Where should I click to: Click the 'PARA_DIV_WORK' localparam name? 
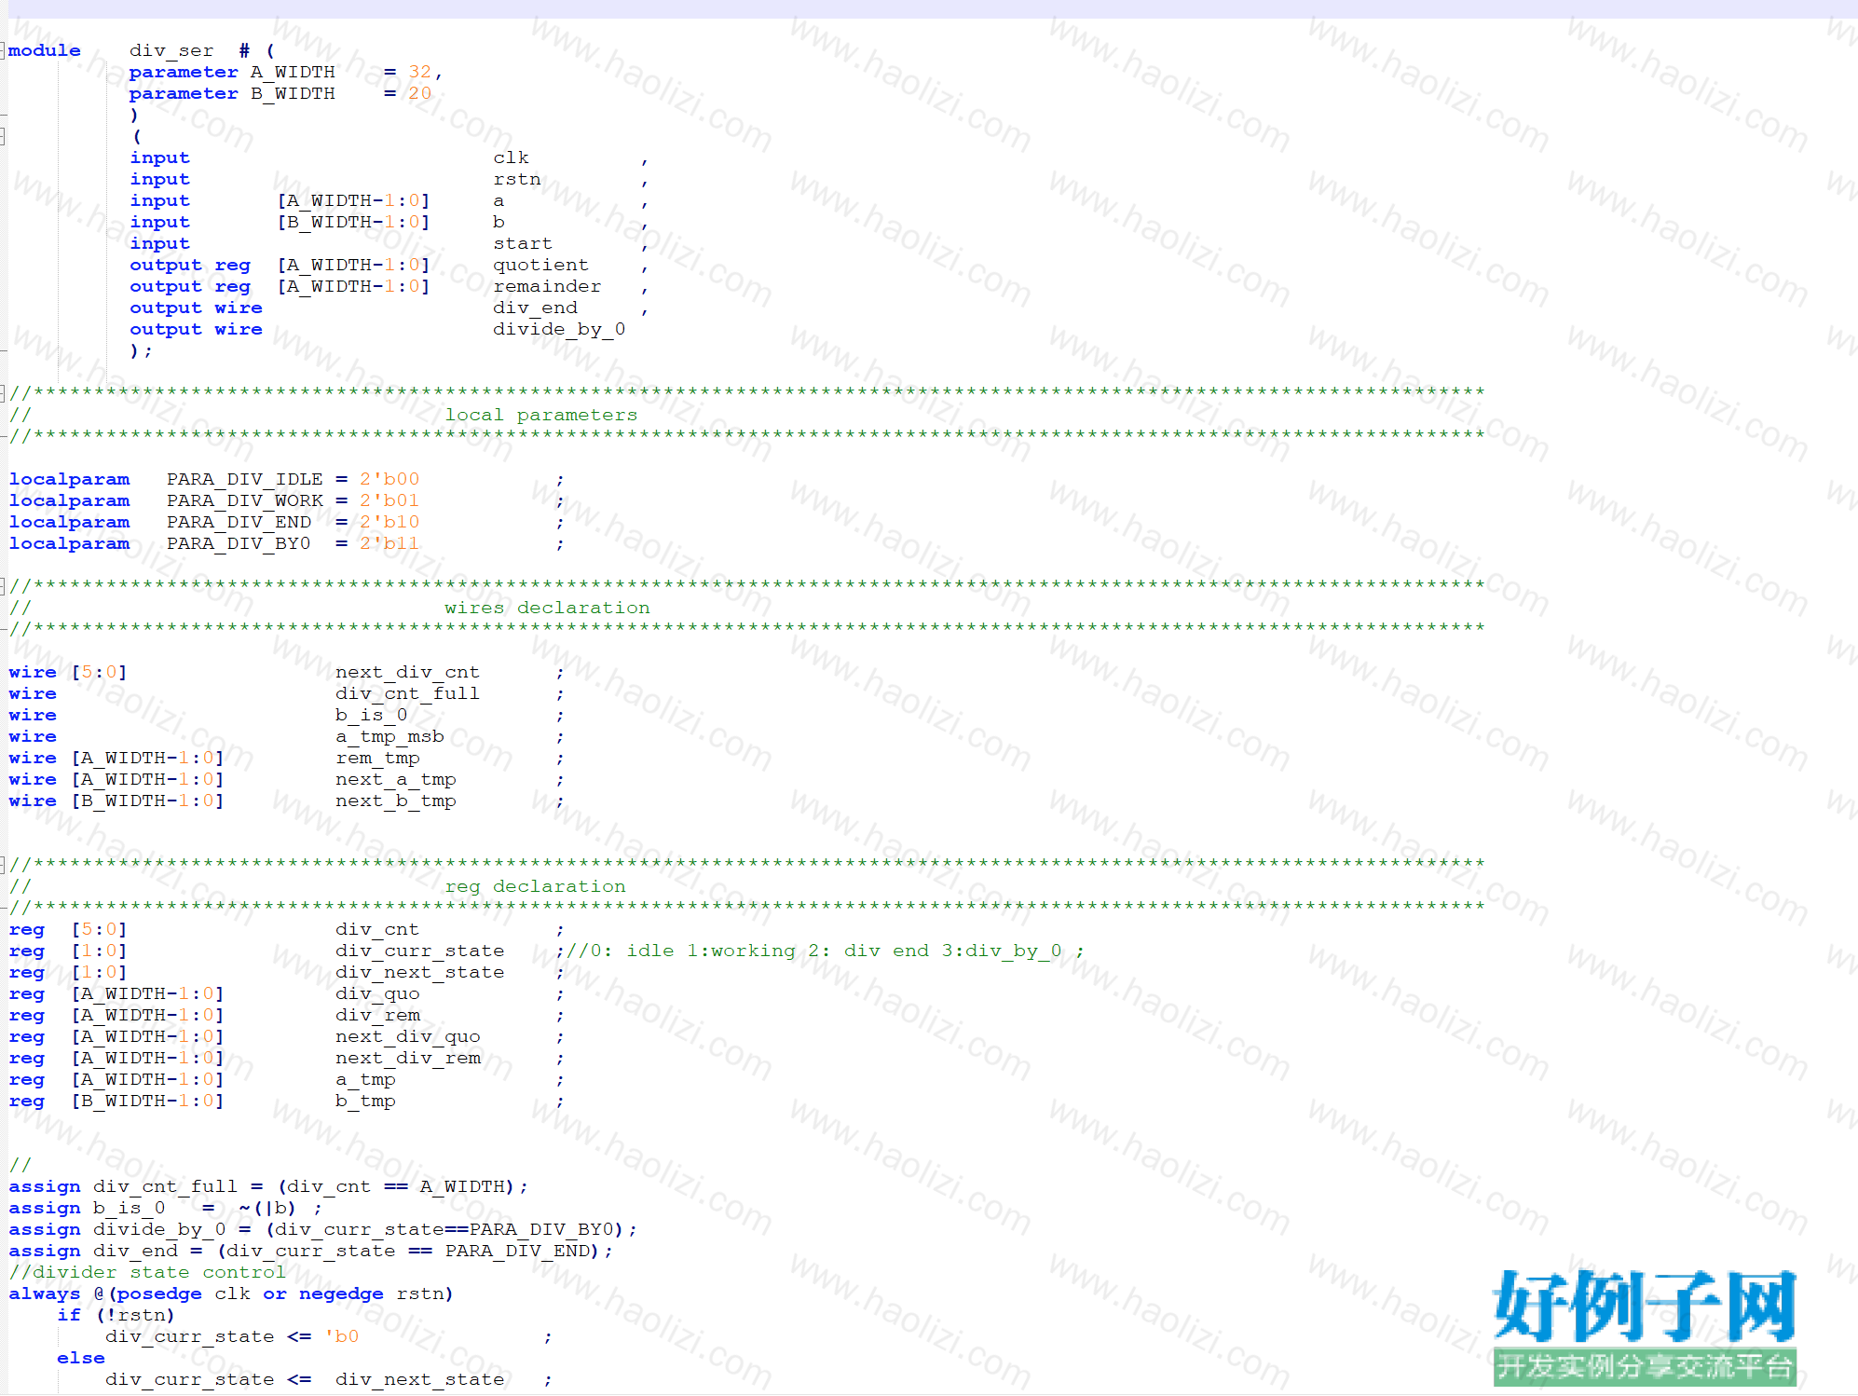[245, 500]
